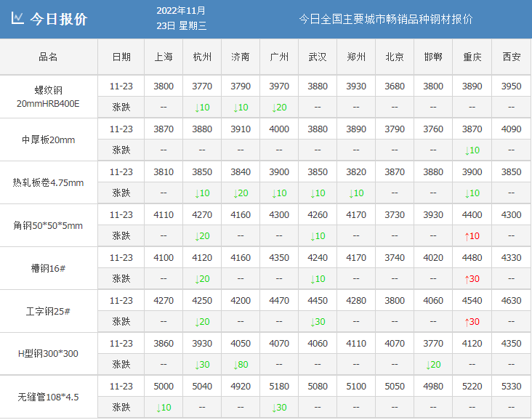
Task: Click the green ↓20 arrow in H型钢 邯郸 cell
Action: click(x=428, y=365)
